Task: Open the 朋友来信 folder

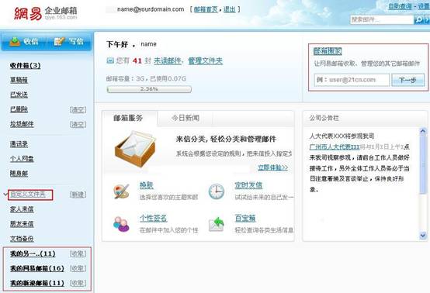Action: 22,224
